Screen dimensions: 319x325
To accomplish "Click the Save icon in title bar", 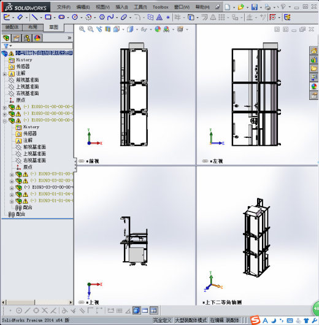I will (255, 7).
